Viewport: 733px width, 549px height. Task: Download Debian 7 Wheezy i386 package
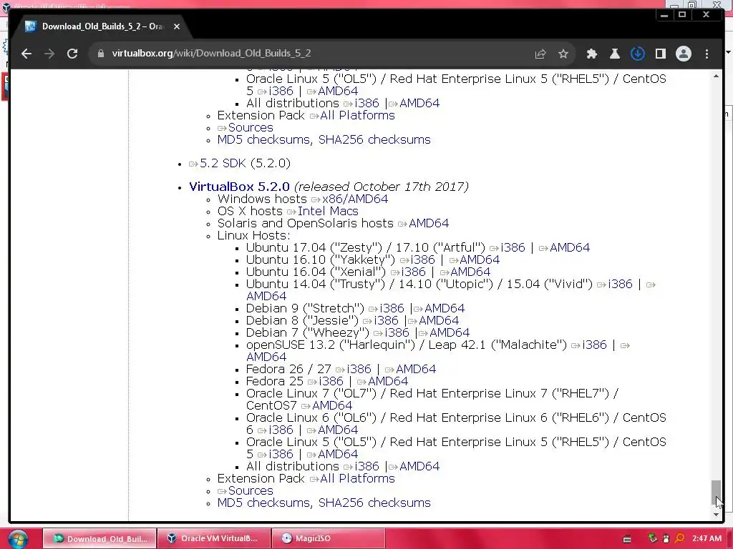point(397,332)
